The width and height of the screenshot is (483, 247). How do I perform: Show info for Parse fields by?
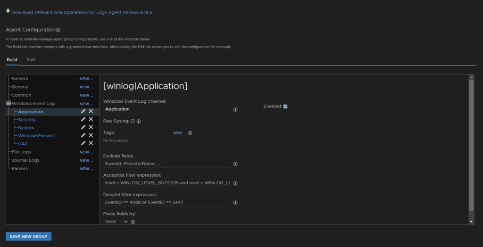pos(133,222)
